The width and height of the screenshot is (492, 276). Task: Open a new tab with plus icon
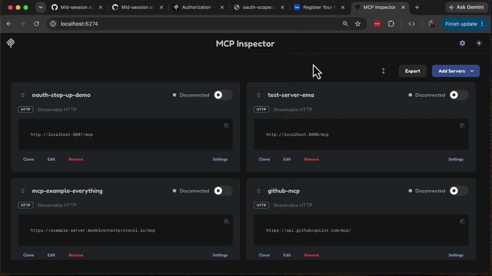417,7
